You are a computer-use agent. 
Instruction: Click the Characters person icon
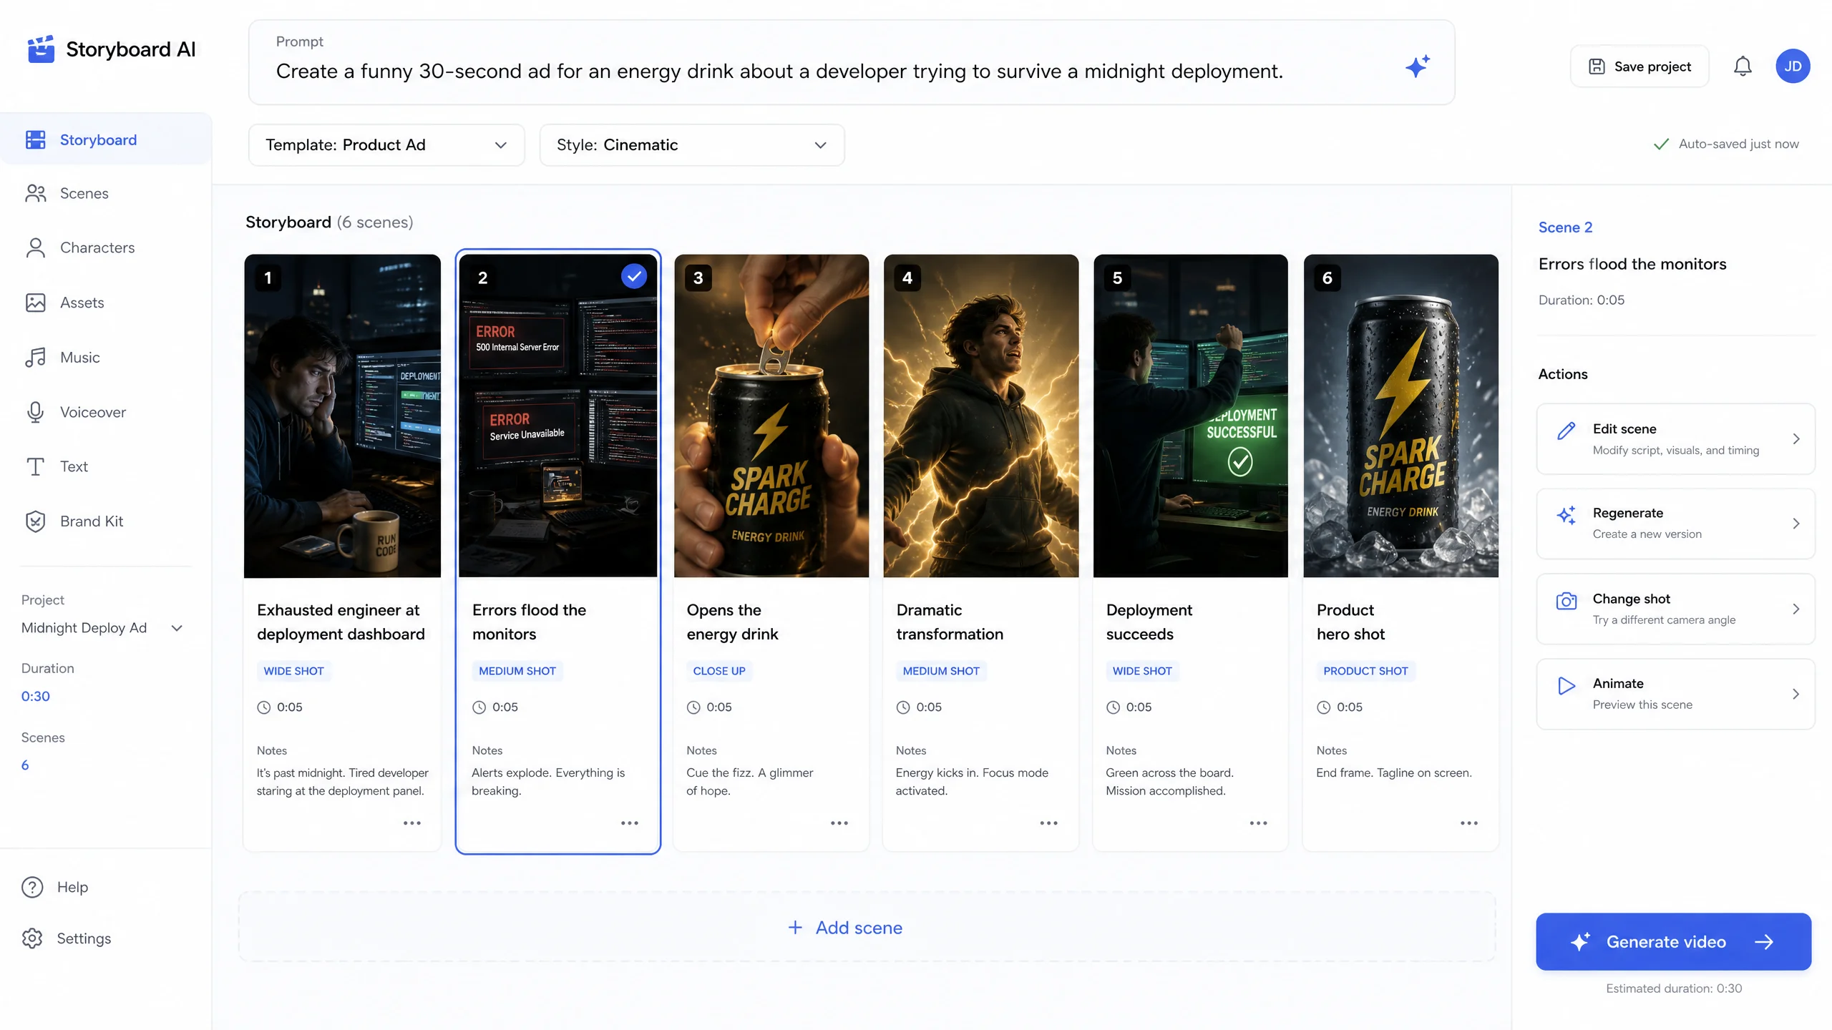click(x=35, y=247)
